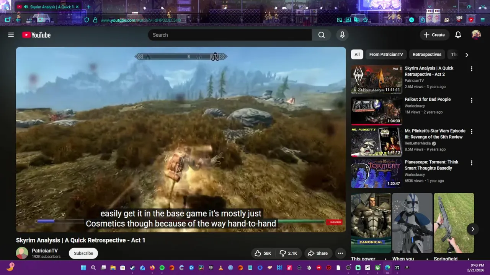Open Warlockracy channel under Fallout 2 video
The image size is (490, 275).
tap(415, 106)
